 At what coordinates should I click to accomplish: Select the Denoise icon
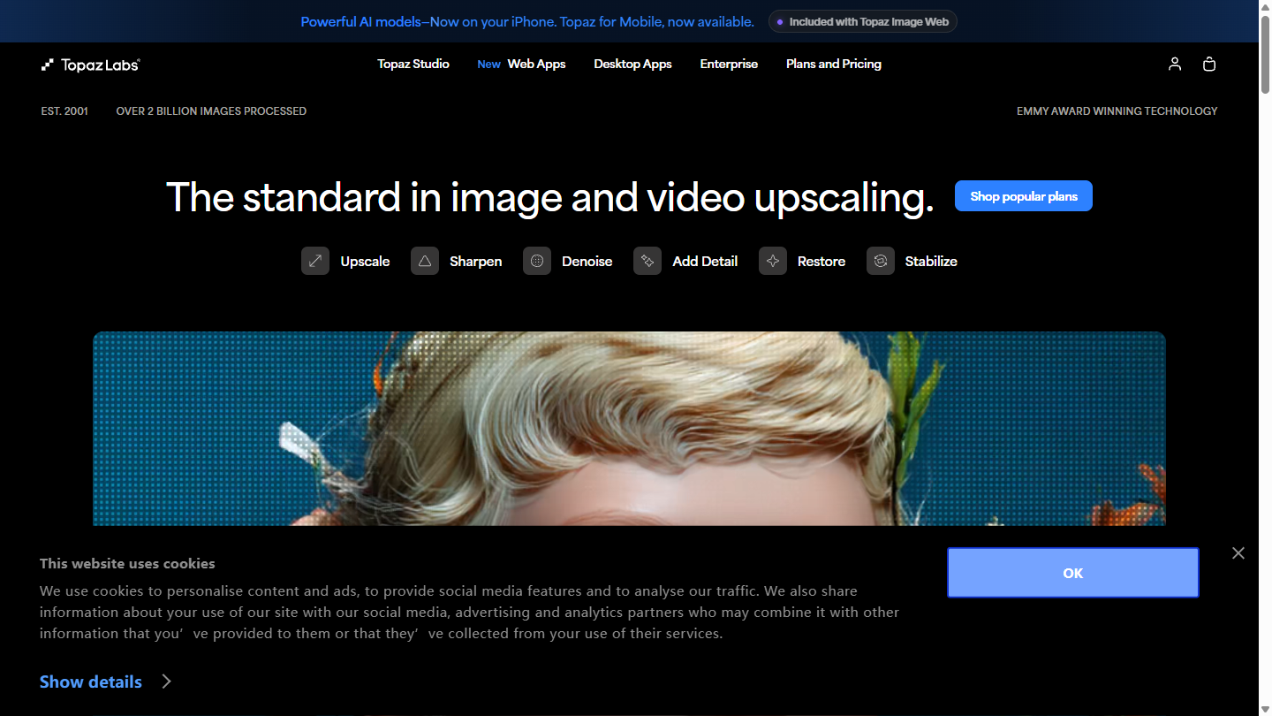537,261
